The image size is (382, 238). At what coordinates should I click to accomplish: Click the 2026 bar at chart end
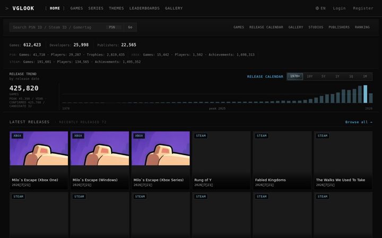[x=371, y=98]
